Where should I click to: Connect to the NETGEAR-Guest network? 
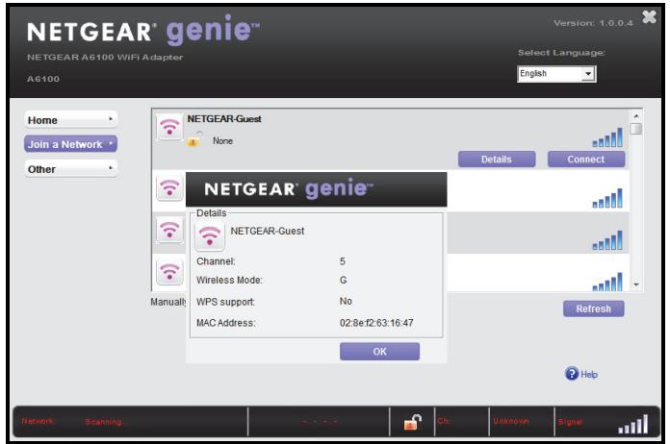tap(586, 160)
